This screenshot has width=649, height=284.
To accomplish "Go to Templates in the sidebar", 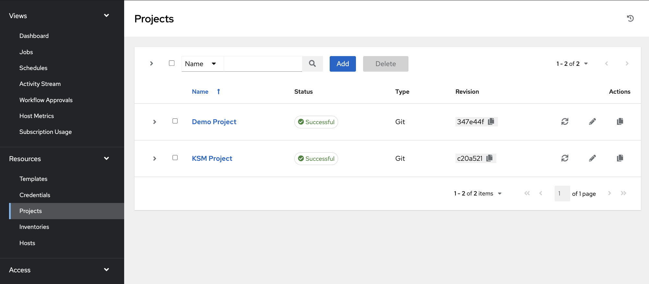I will point(33,179).
